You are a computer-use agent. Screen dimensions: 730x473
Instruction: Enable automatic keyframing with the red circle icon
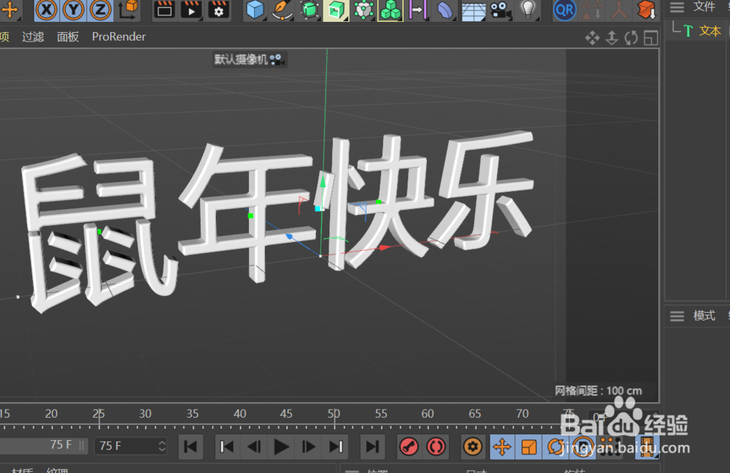tap(437, 447)
